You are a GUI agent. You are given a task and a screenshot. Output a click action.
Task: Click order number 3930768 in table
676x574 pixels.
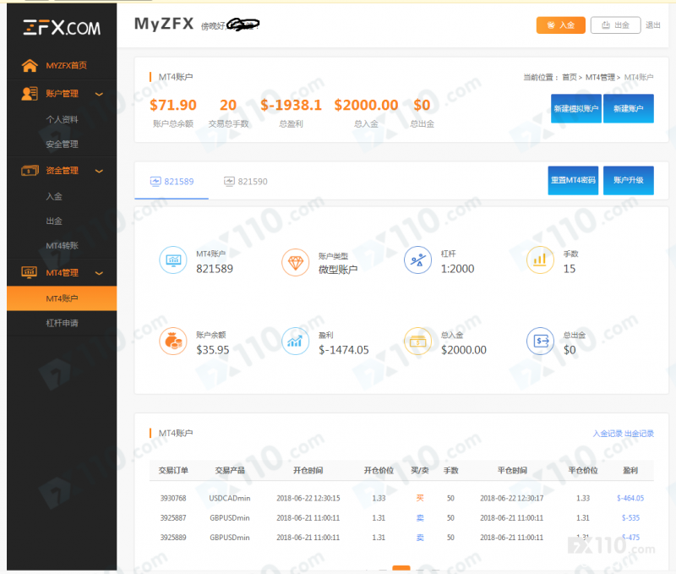(173, 498)
